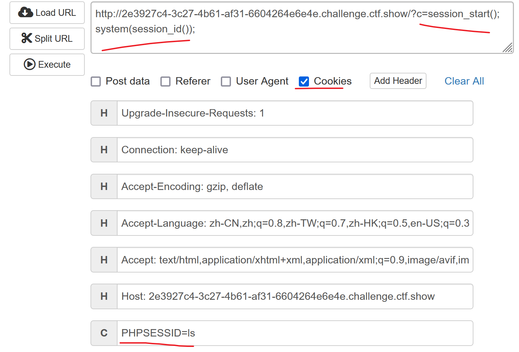Screen dimensions: 519x352
Task: Edit the Upgrade-Insecure-Requests header field
Action: click(295, 113)
